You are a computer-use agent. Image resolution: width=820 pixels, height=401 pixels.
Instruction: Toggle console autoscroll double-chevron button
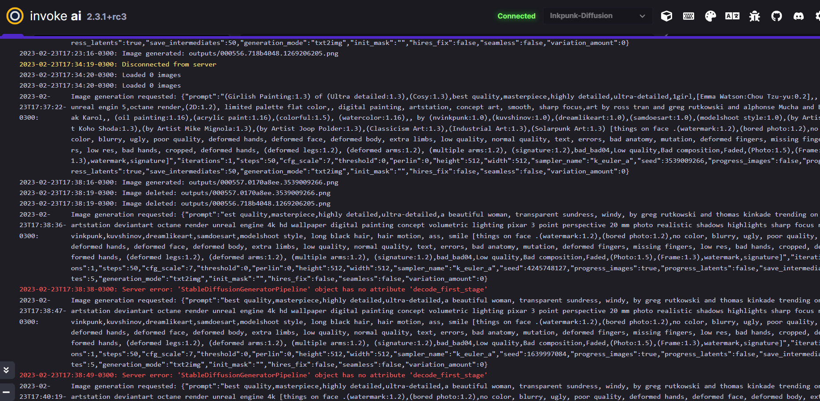tap(7, 370)
